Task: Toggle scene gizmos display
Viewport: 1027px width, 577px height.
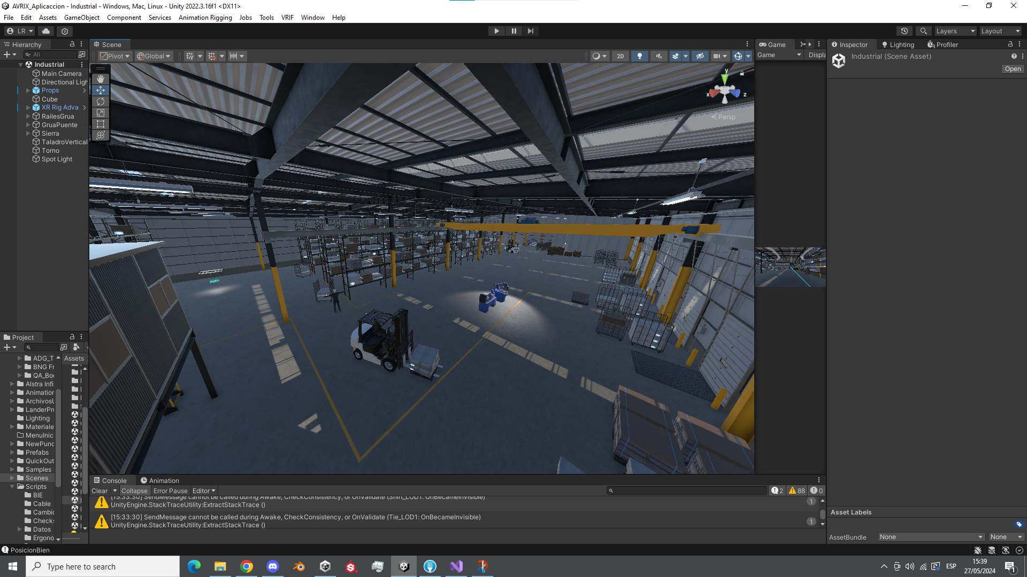Action: (x=738, y=56)
